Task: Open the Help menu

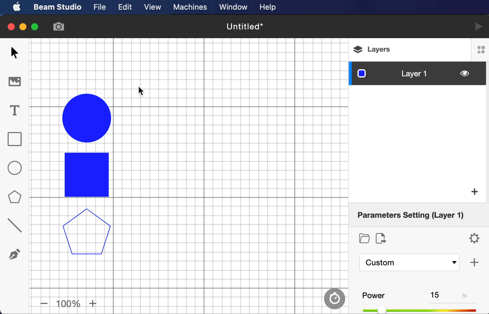Action: tap(268, 7)
